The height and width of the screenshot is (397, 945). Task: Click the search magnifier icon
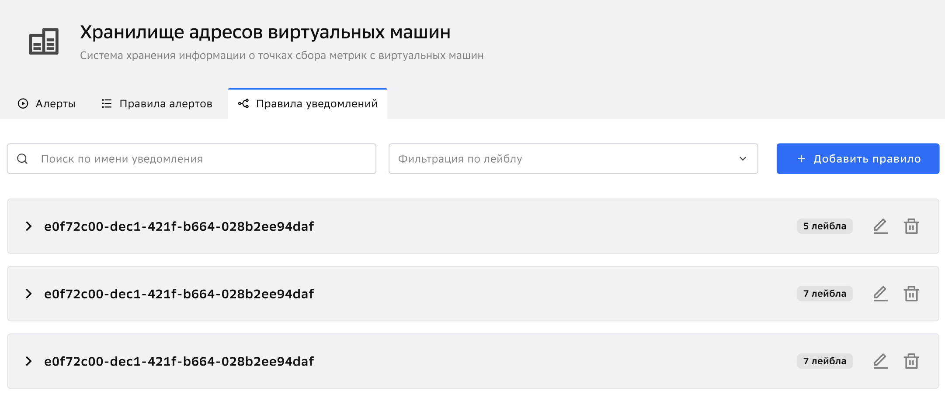tap(22, 159)
